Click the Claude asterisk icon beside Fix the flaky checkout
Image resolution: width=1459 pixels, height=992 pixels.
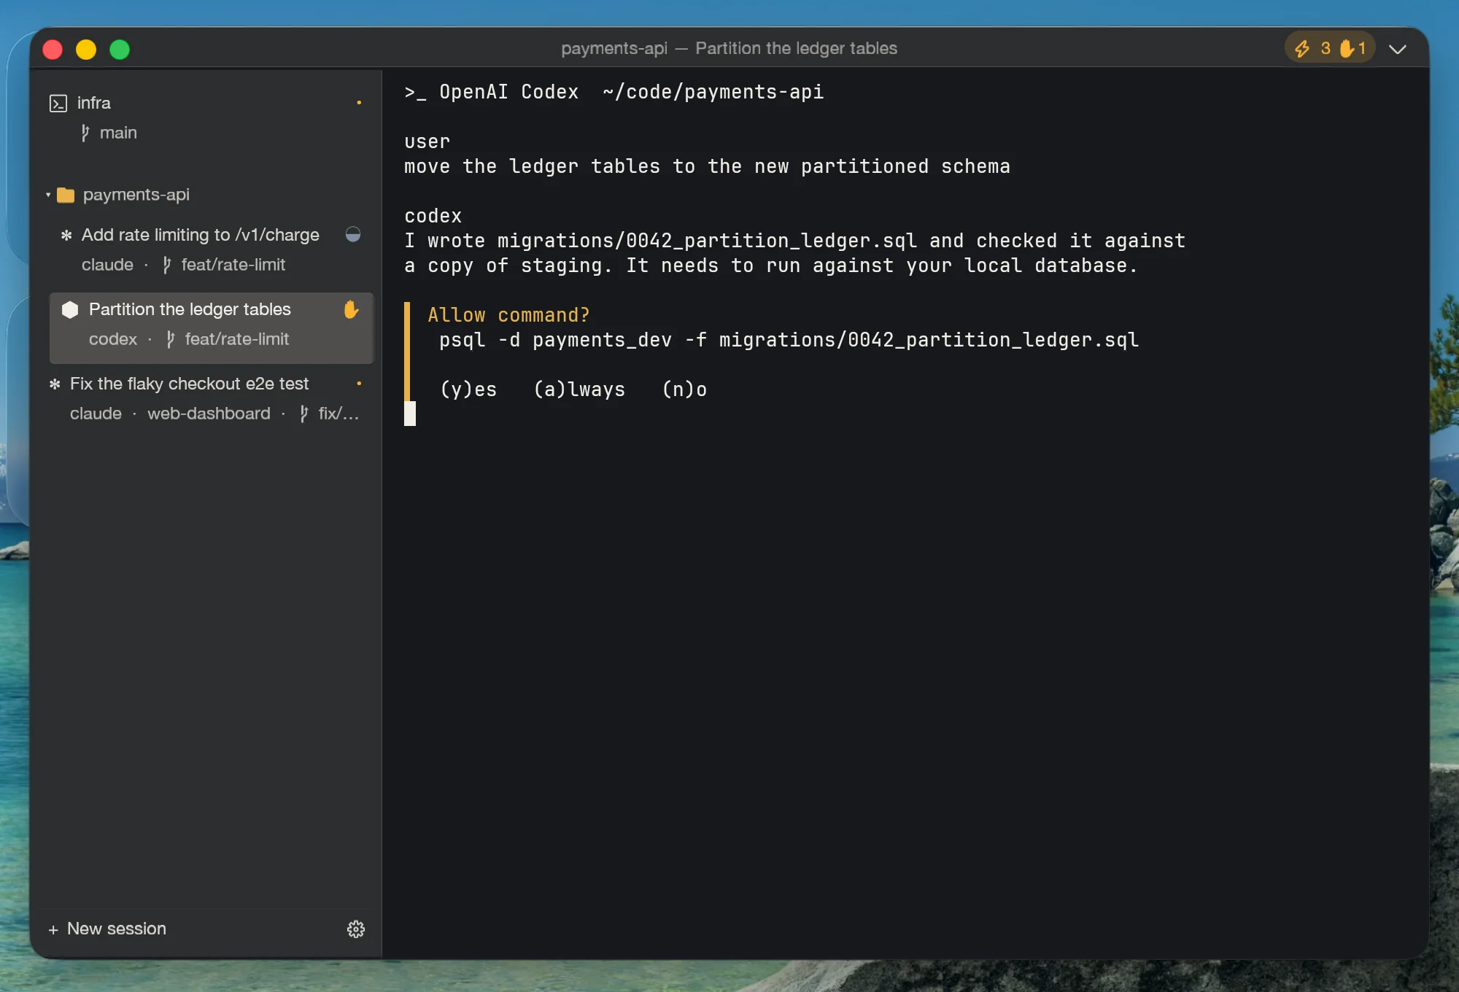click(55, 384)
